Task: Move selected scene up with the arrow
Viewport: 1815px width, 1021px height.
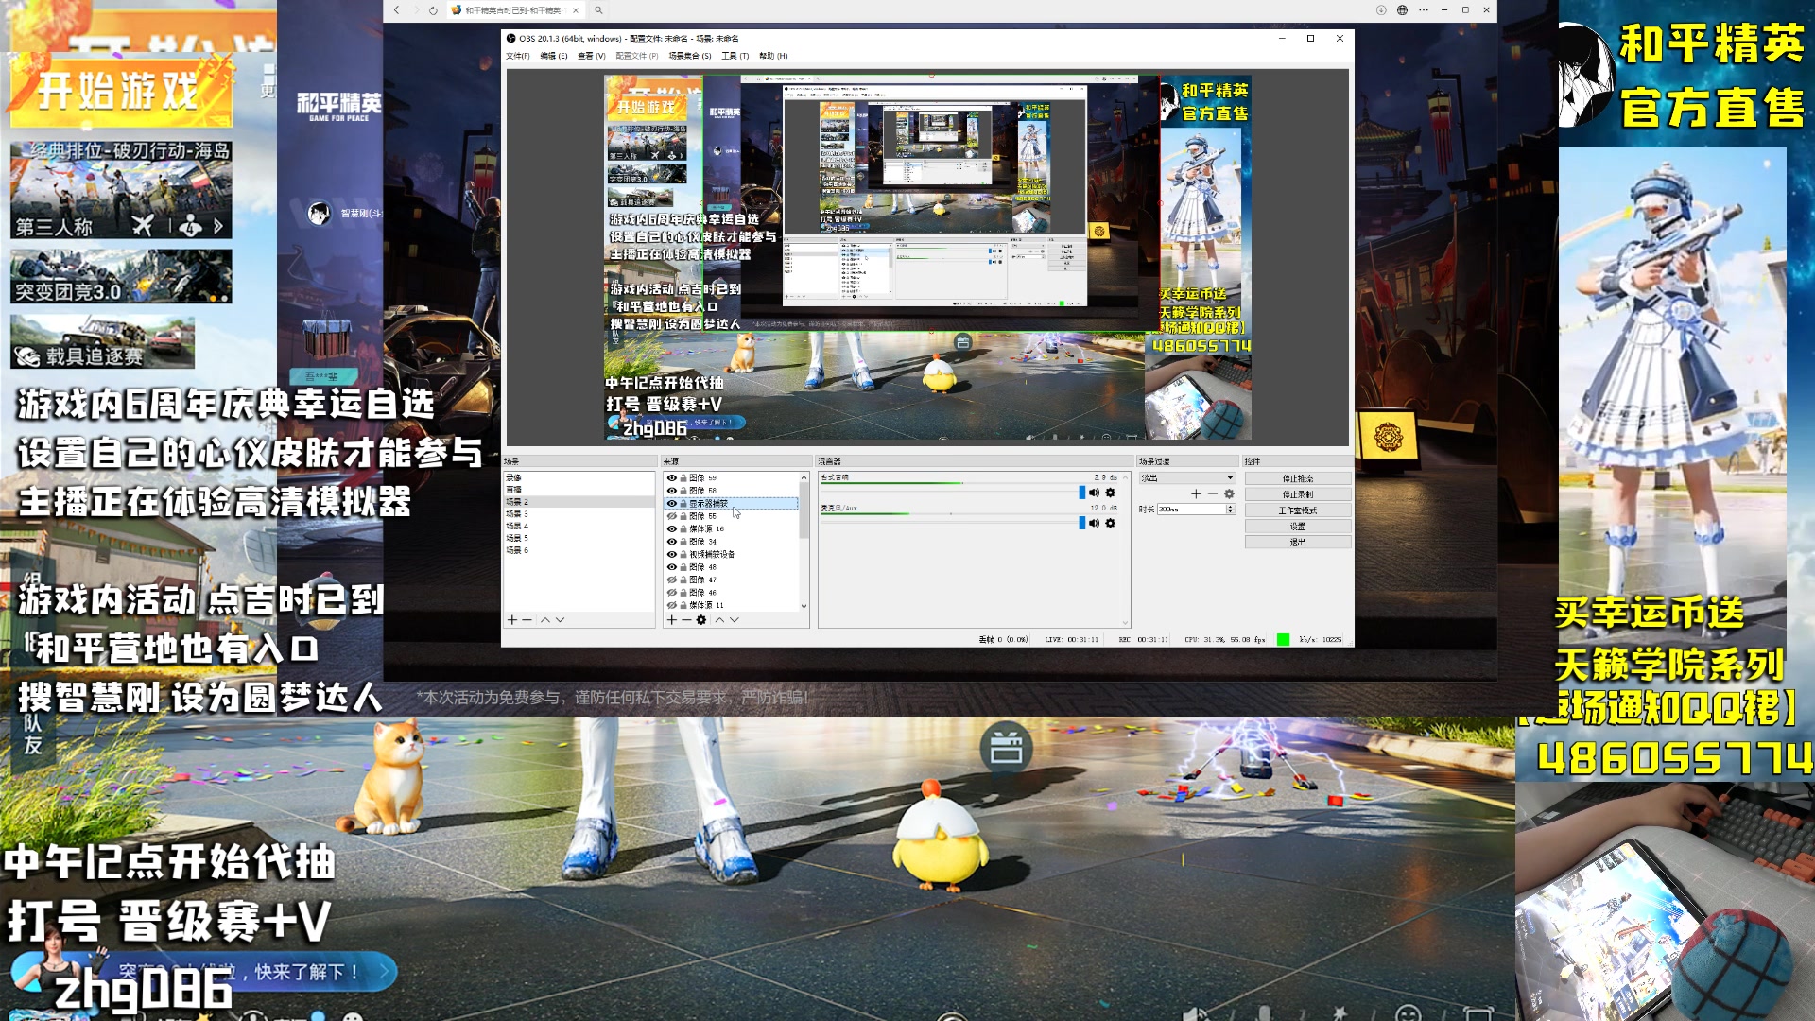Action: (544, 620)
